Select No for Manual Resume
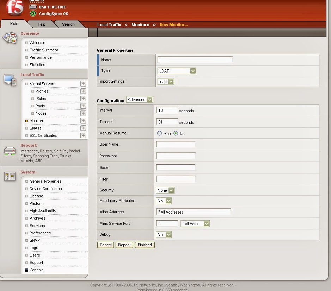The width and height of the screenshot is (331, 291). pyautogui.click(x=176, y=133)
